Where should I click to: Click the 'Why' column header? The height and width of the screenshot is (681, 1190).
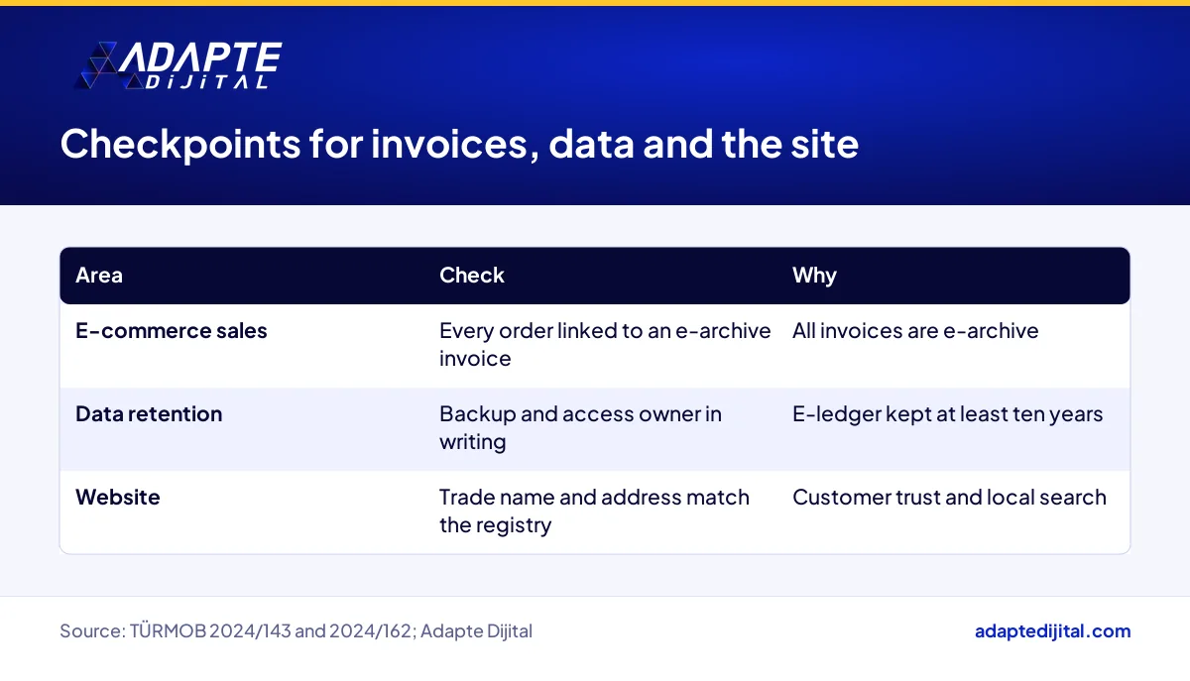point(814,276)
